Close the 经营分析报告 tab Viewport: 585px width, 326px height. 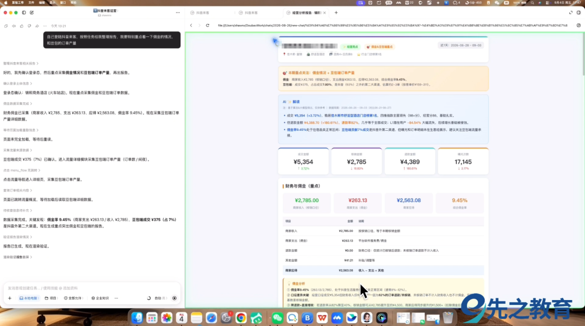click(x=324, y=12)
